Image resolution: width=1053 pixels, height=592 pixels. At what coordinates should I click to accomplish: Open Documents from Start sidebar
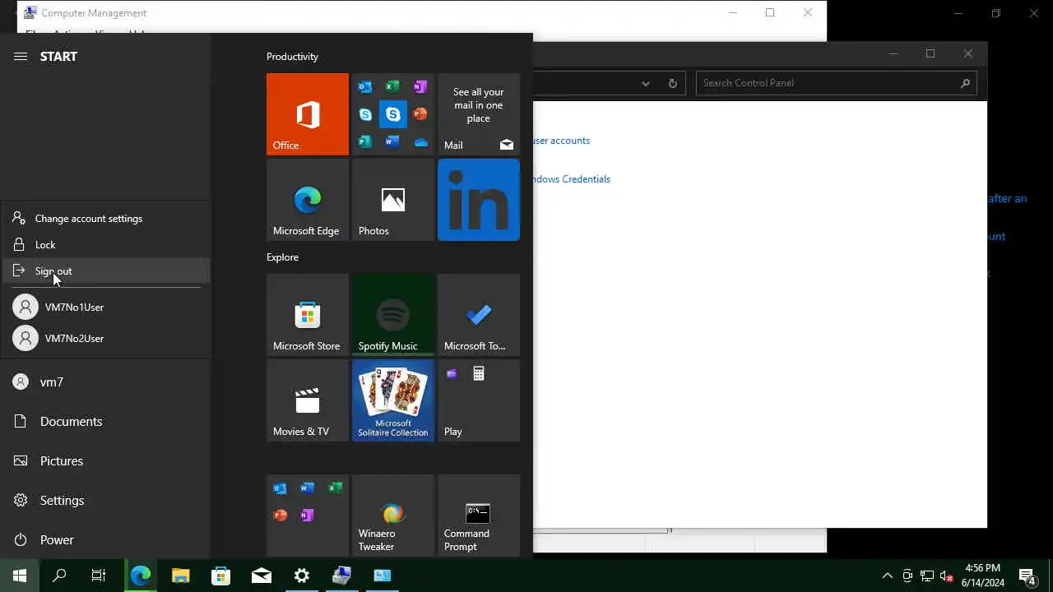coord(105,422)
